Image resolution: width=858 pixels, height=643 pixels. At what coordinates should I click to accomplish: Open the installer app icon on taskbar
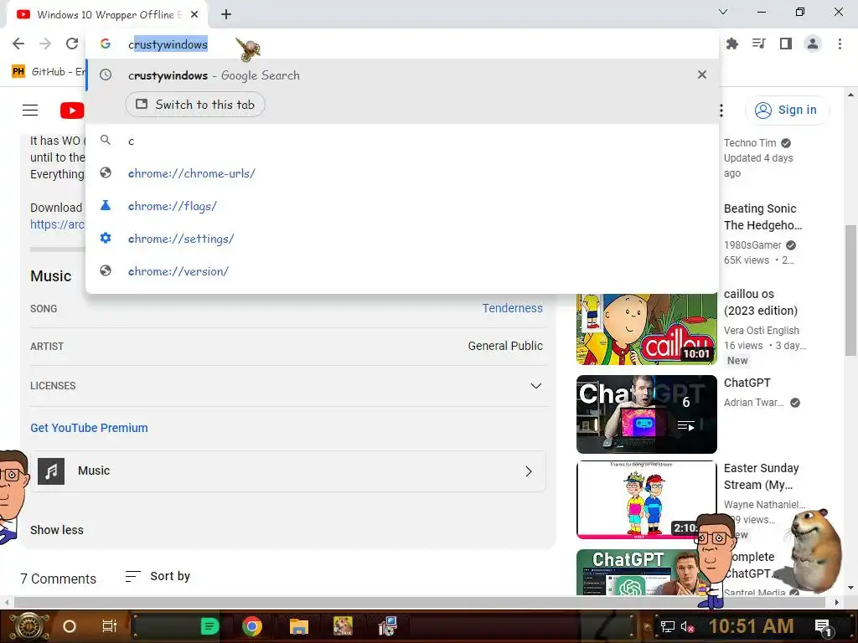(x=387, y=626)
